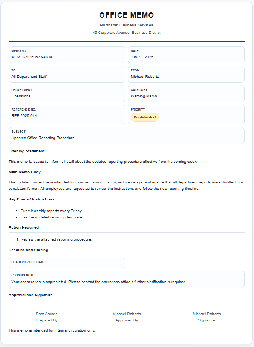Click the Reference No. REF-2026-014 field
The width and height of the screenshot is (254, 347).
point(67,114)
